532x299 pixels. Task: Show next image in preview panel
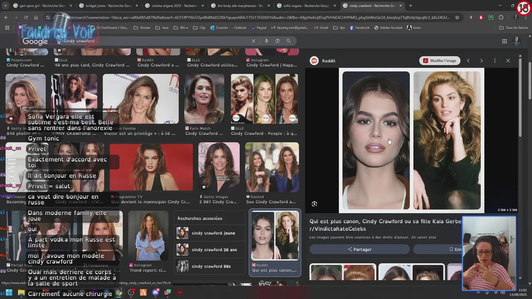click(481, 61)
